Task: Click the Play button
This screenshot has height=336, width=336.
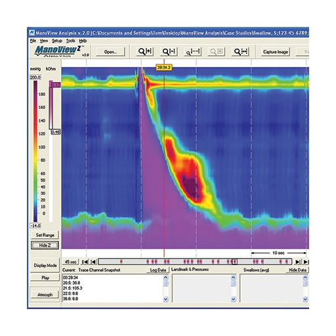Action: click(x=45, y=278)
